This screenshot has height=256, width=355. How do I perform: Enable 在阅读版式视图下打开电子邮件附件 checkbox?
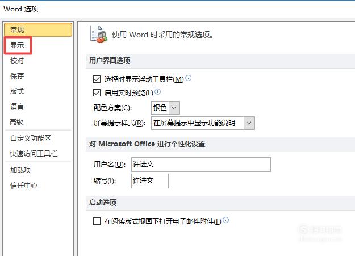click(x=97, y=221)
